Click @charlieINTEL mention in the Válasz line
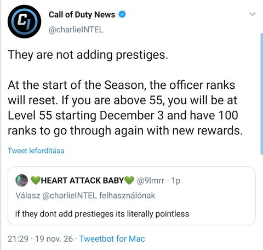 click(x=70, y=196)
